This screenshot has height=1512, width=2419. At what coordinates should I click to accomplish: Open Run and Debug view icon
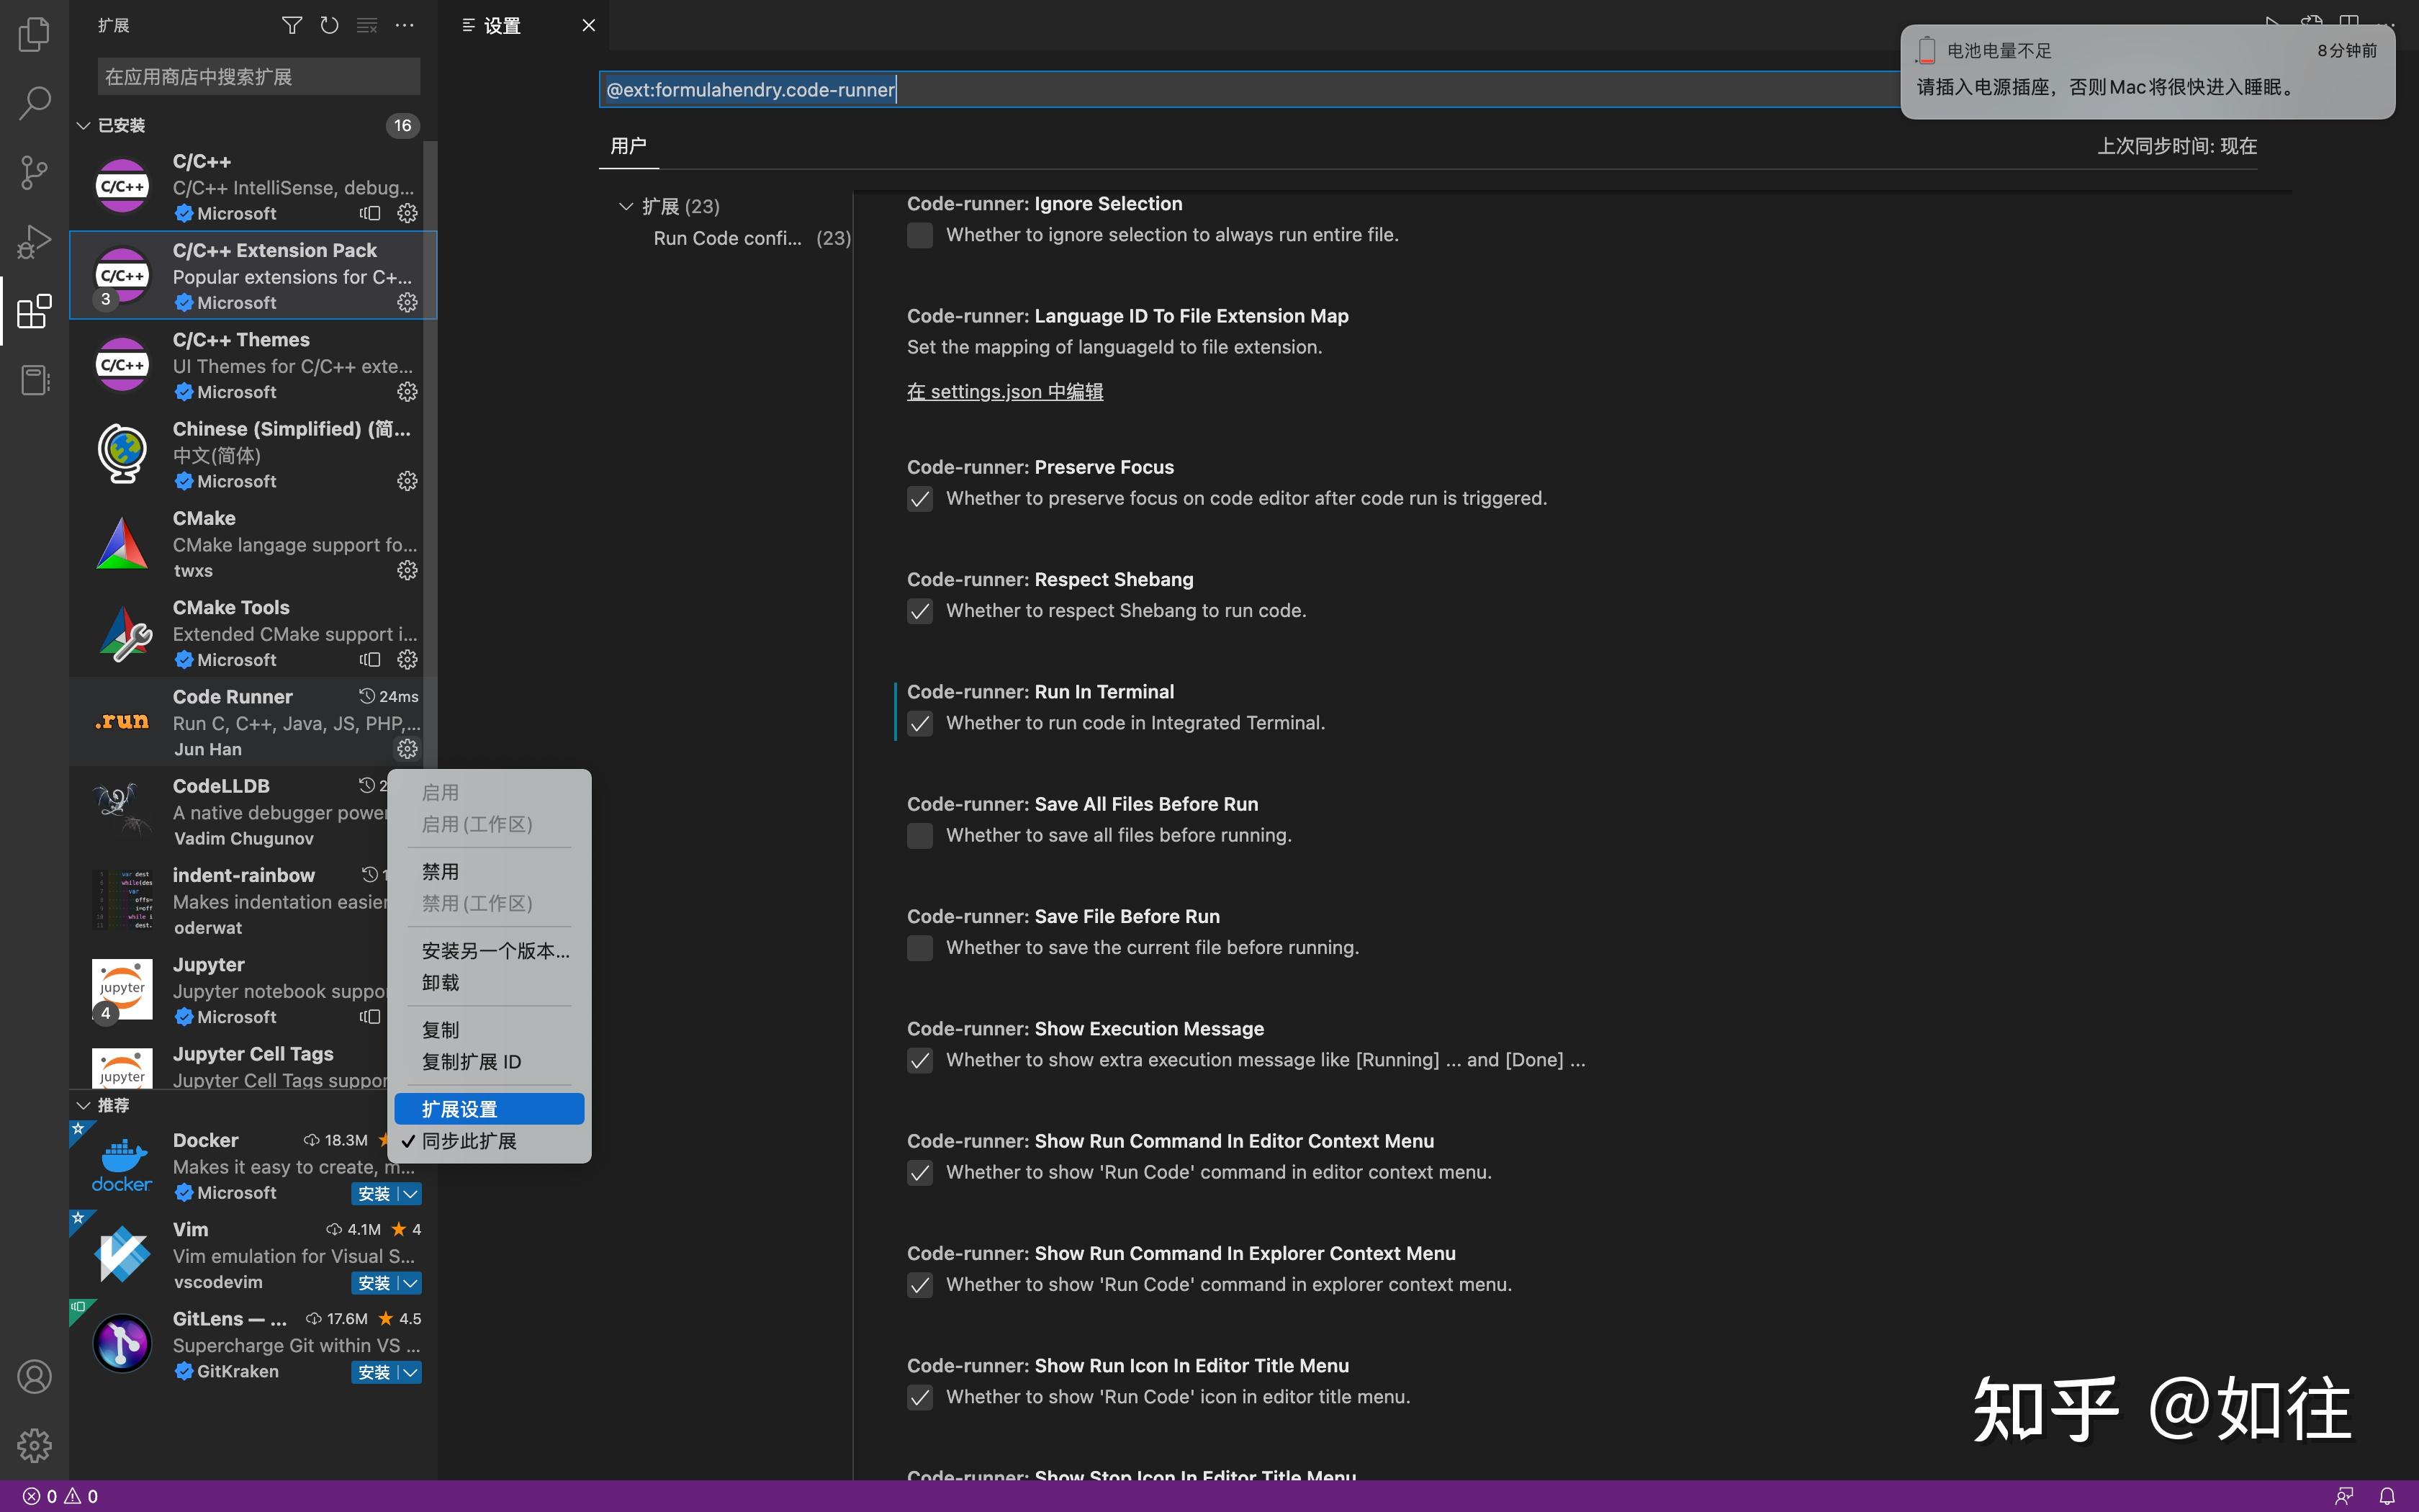[x=34, y=242]
